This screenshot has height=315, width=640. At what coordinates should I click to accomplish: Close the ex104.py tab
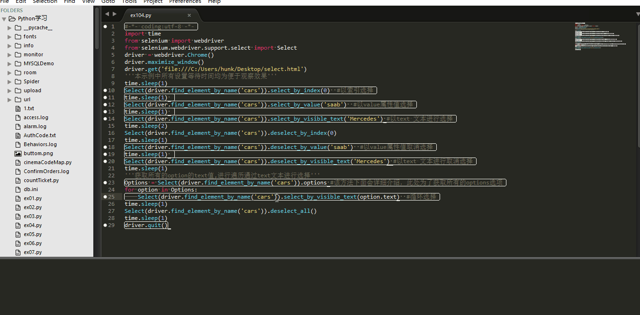tap(189, 15)
